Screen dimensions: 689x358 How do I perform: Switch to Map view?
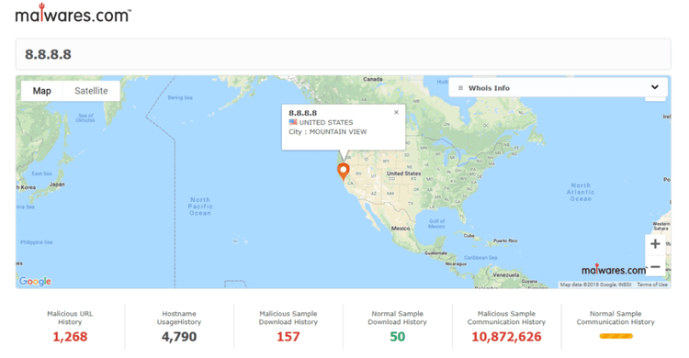pos(41,91)
